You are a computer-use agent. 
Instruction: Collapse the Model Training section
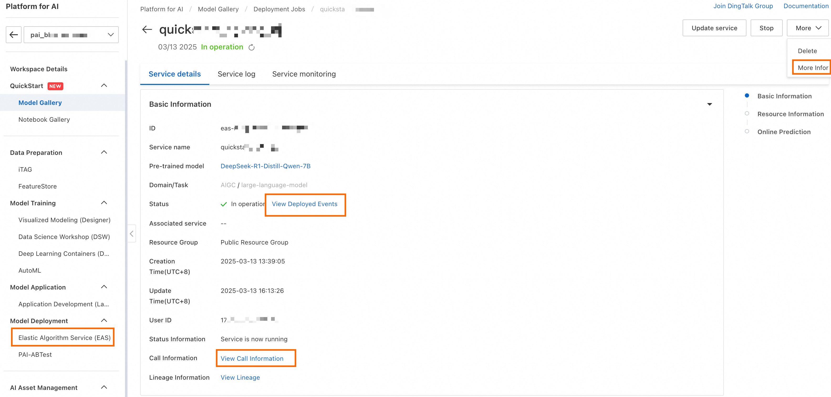pos(104,202)
